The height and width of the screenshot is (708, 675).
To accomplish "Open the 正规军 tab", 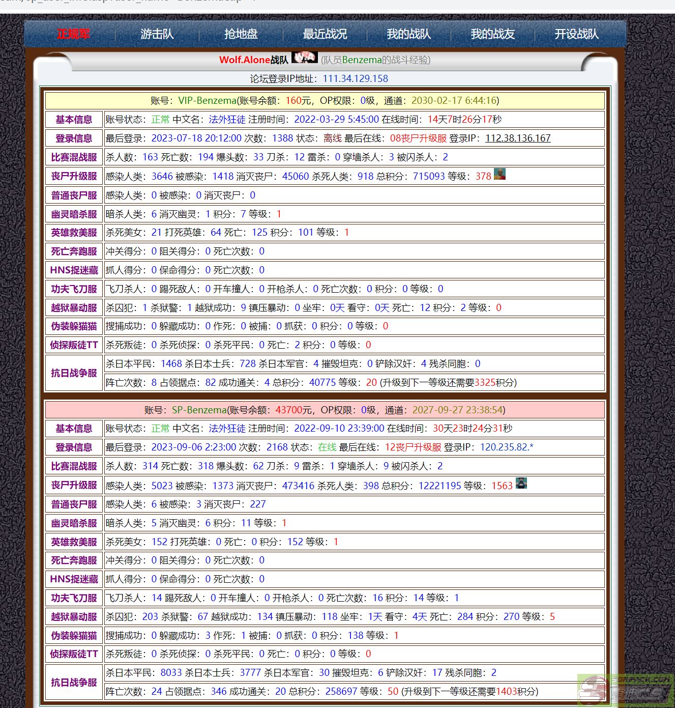I will coord(73,34).
